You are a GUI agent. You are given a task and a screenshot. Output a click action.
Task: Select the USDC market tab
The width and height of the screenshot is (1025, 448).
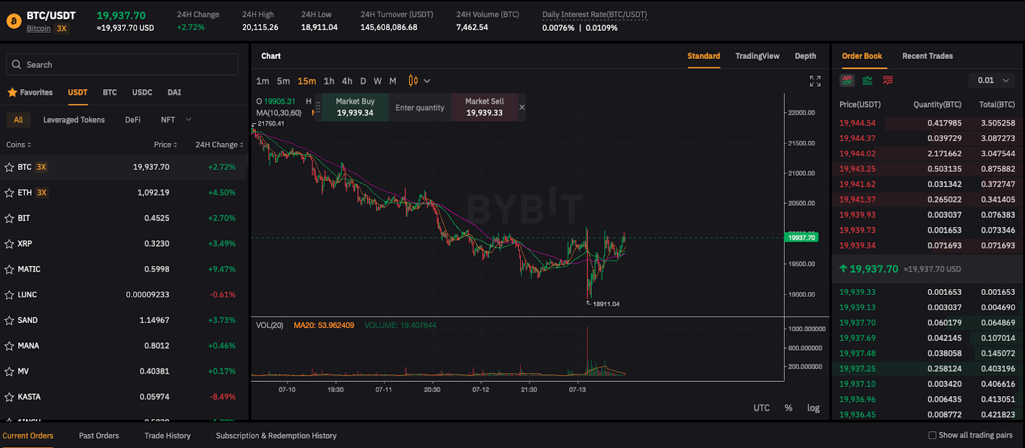pyautogui.click(x=142, y=92)
